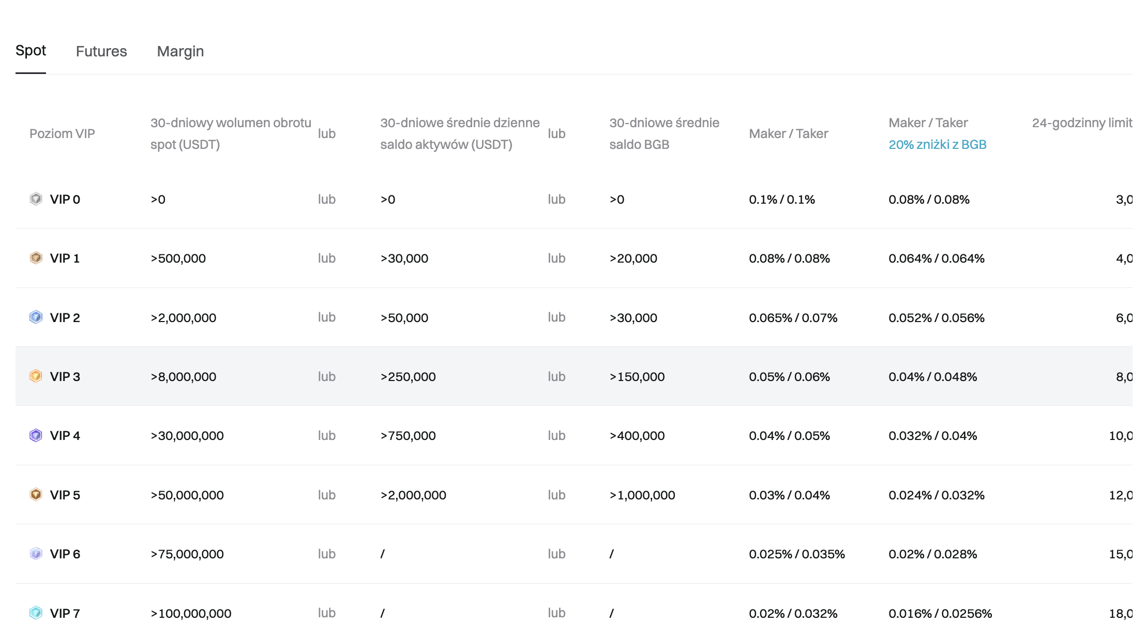Click the 0.04% / 0.048% discounted fee cell
The height and width of the screenshot is (639, 1146).
pos(933,377)
